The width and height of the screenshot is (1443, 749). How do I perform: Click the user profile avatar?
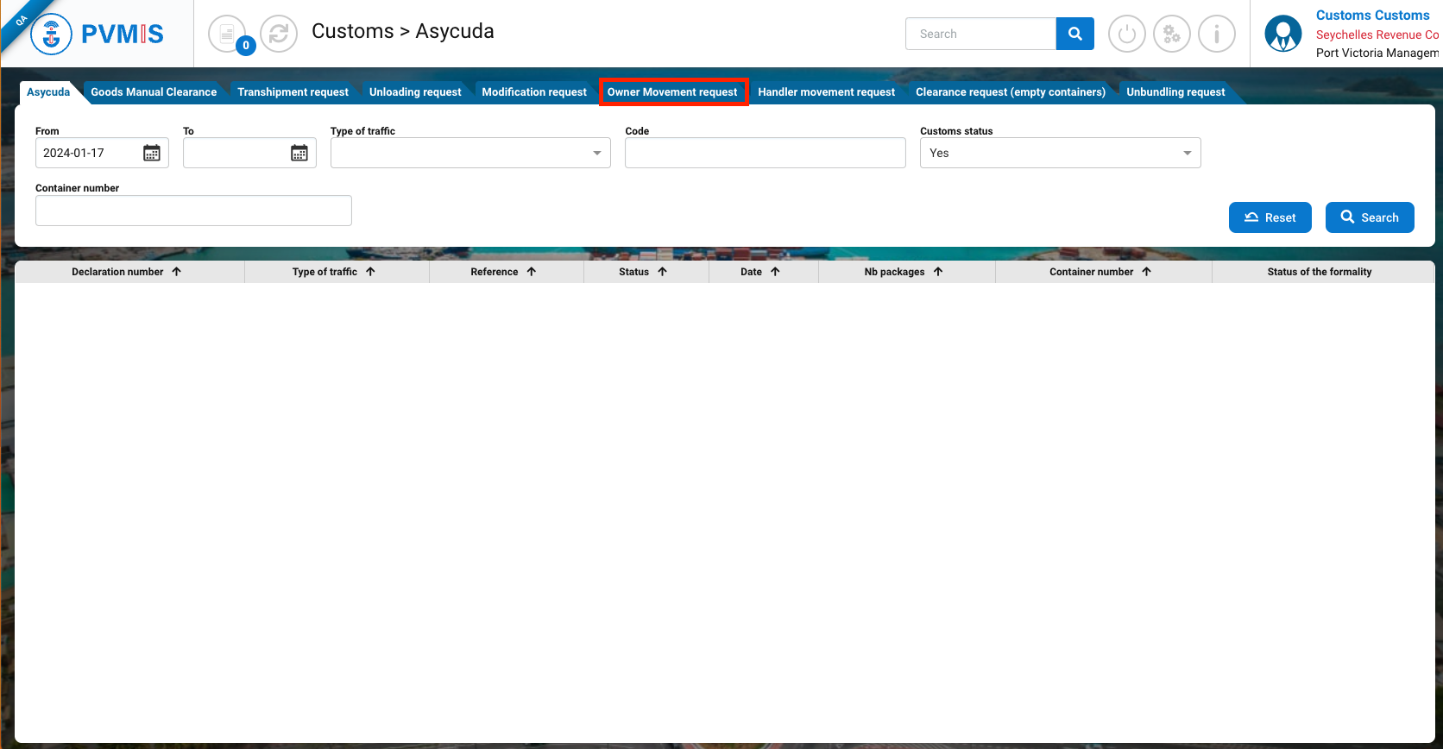pos(1282,35)
